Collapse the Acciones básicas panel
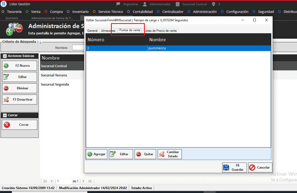Viewport: 297px width, 193px height. (4, 56)
